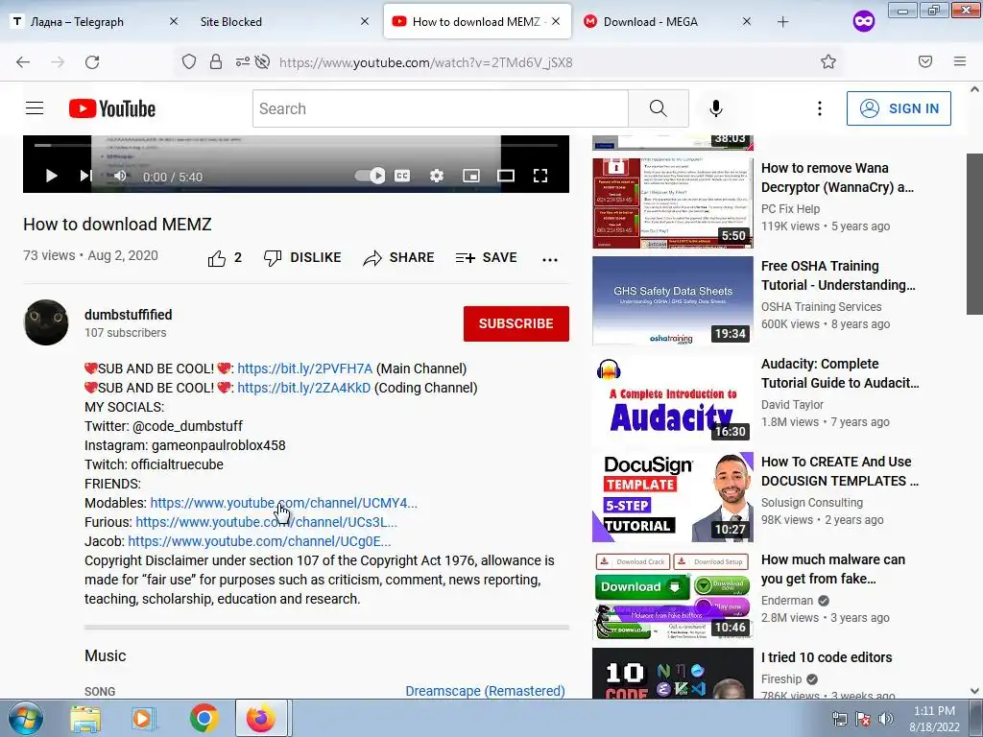
Task: Skip to next video
Action: click(85, 177)
